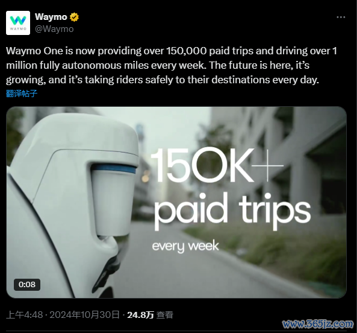Click the 2024年10月30日 post date
Image resolution: width=357 pixels, height=333 pixels.
[x=84, y=315]
